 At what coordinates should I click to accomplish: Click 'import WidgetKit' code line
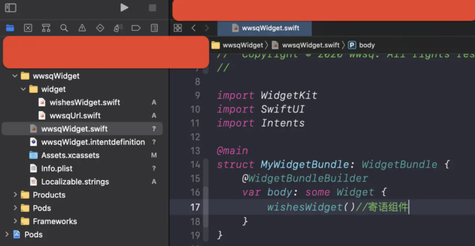tap(267, 96)
